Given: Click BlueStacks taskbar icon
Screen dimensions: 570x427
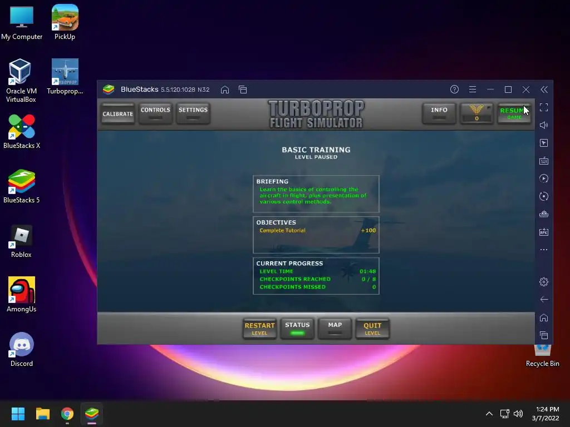Looking at the screenshot, I should point(92,414).
